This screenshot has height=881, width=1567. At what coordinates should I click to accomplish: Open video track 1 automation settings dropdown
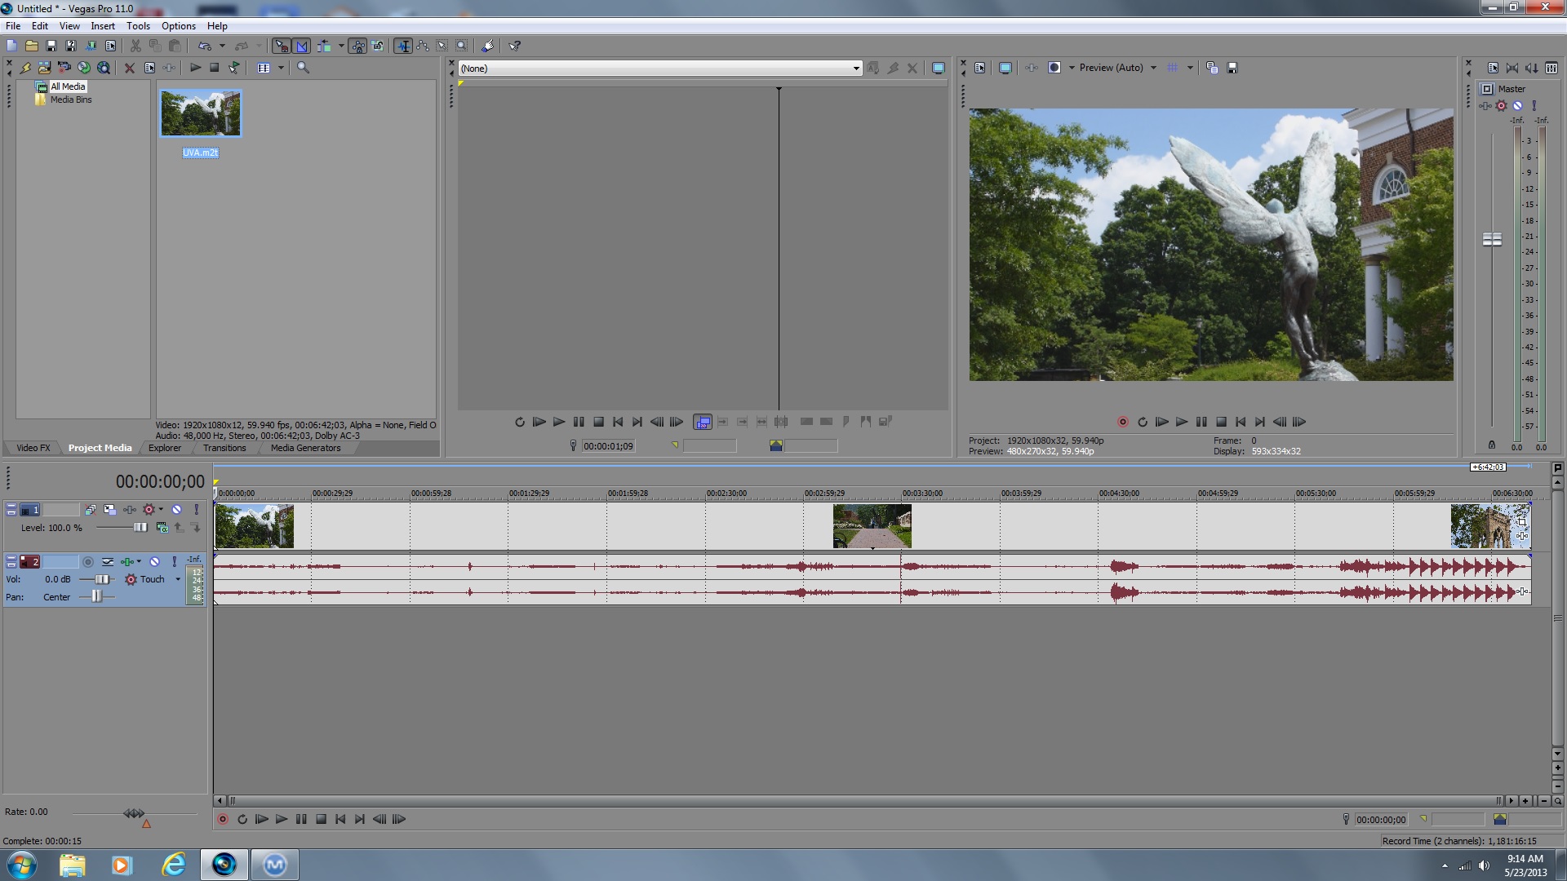(161, 509)
